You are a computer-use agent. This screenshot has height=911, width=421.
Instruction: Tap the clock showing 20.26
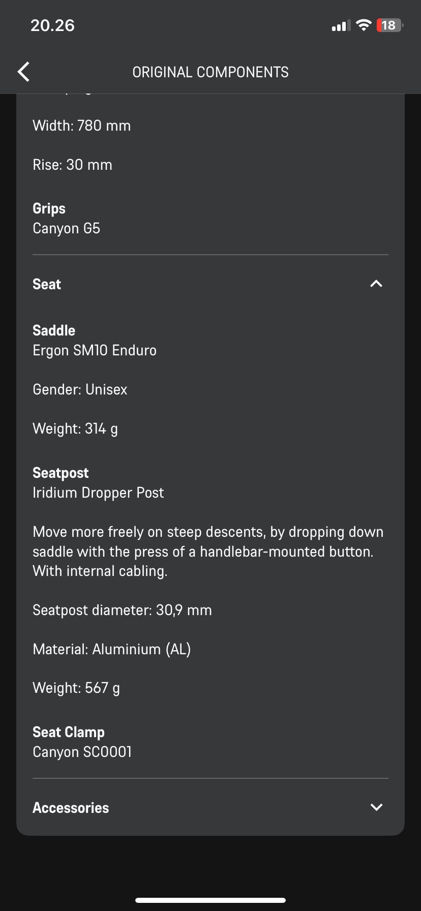click(52, 25)
